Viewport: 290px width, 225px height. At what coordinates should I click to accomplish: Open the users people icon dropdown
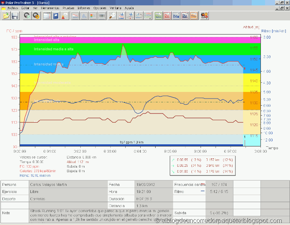coord(205,16)
